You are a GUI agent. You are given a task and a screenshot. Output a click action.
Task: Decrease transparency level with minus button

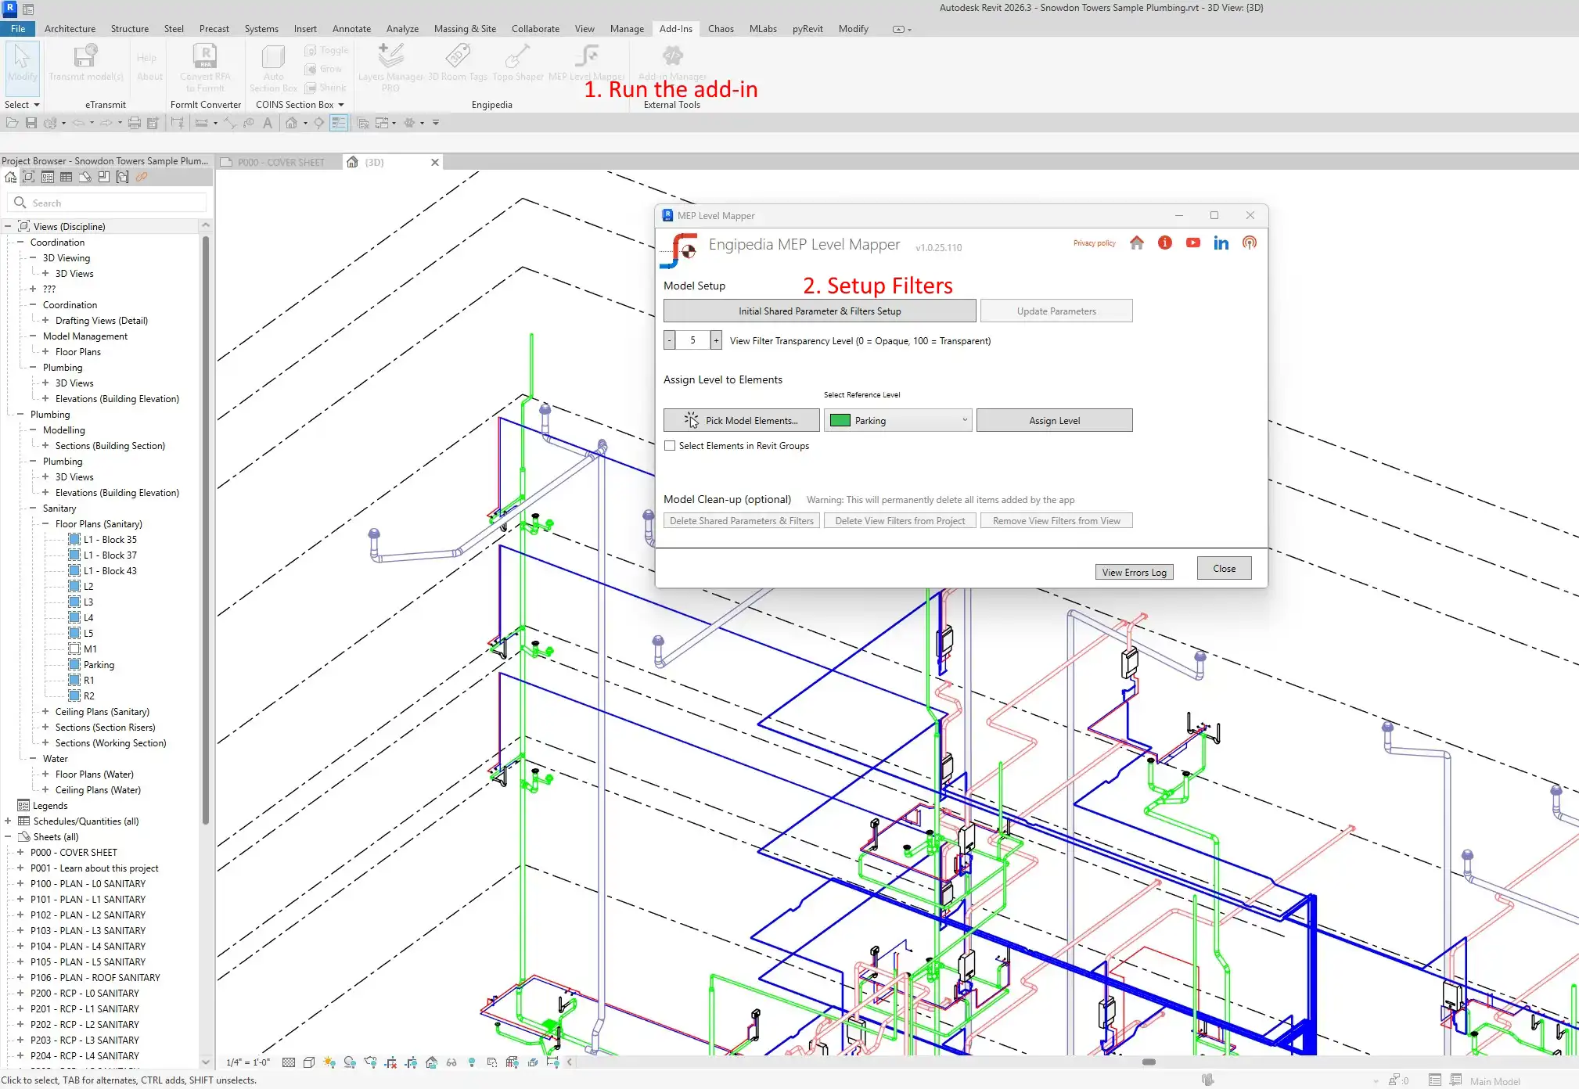[670, 340]
